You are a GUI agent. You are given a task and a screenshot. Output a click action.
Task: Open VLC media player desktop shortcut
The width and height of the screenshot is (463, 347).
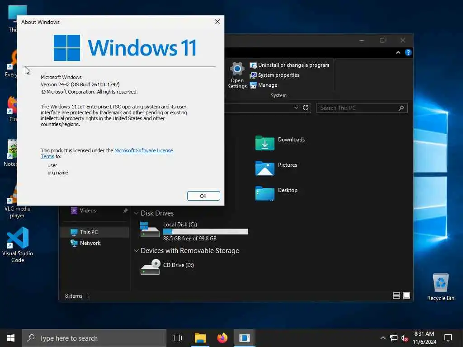coord(17,201)
